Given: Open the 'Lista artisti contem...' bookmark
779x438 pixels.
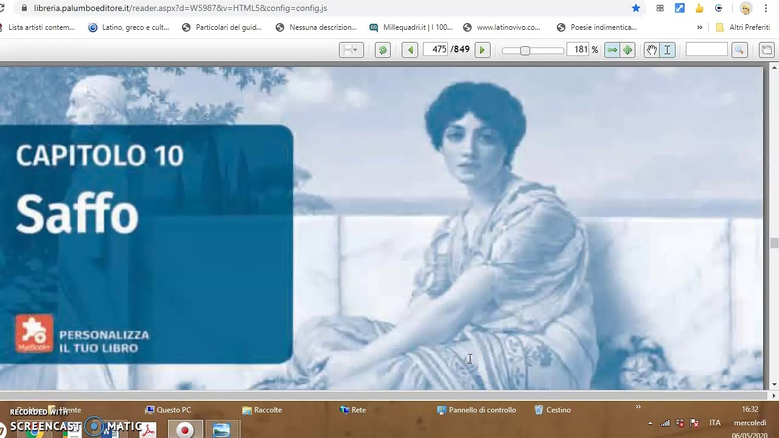Looking at the screenshot, I should coord(38,27).
